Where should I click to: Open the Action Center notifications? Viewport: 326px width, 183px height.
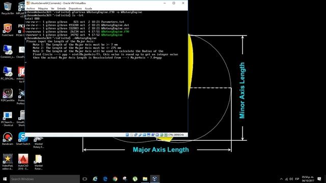tap(319, 179)
